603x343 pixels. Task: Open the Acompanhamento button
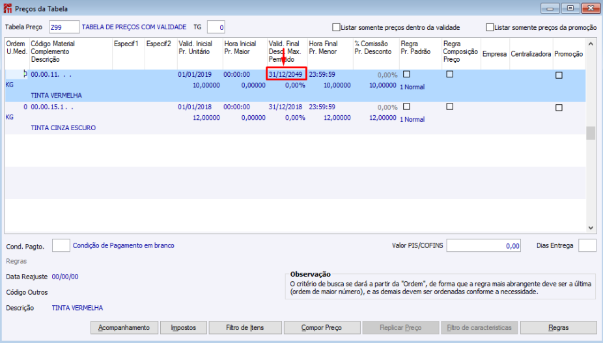[124, 327]
